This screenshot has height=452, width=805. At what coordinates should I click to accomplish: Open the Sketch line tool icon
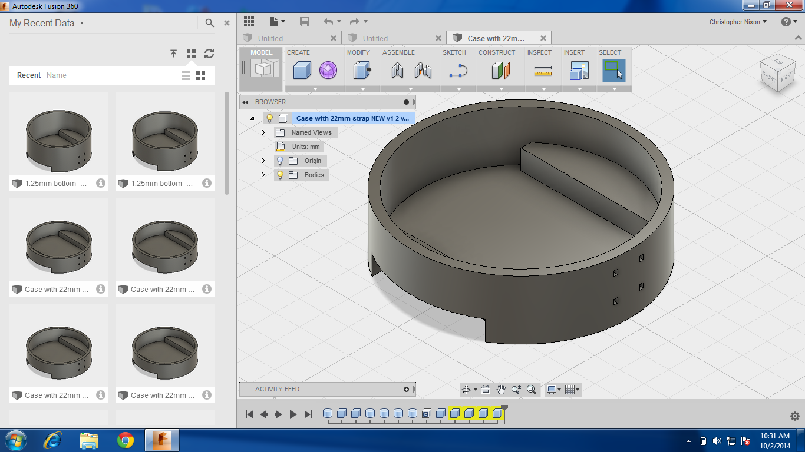click(x=458, y=71)
